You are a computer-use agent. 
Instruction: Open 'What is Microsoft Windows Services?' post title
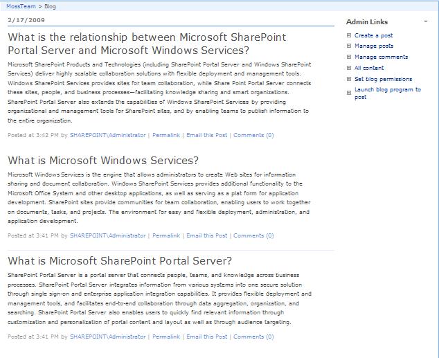click(x=103, y=161)
